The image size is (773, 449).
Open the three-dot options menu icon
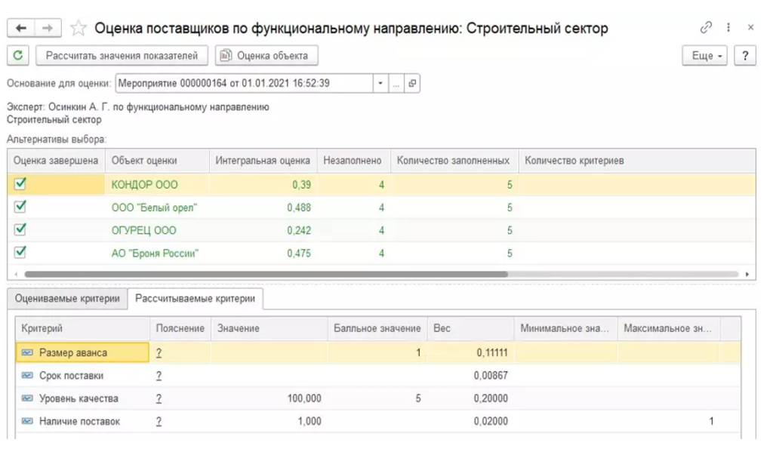pyautogui.click(x=728, y=28)
